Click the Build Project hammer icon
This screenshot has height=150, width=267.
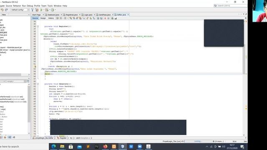(x=33, y=10)
